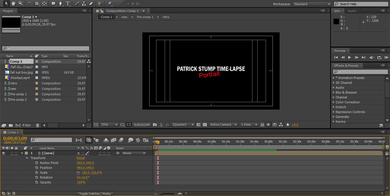Create new folder in Project panel
Screen dimensions: 390x196
point(11,125)
